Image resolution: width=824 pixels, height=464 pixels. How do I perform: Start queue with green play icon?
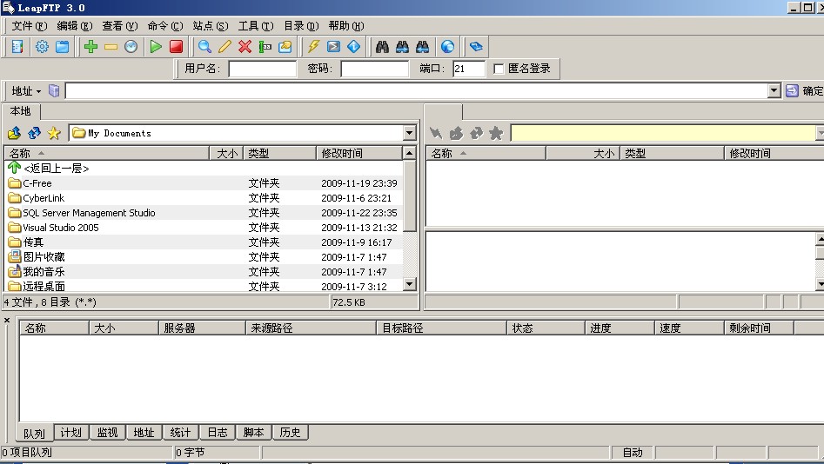pyautogui.click(x=156, y=47)
